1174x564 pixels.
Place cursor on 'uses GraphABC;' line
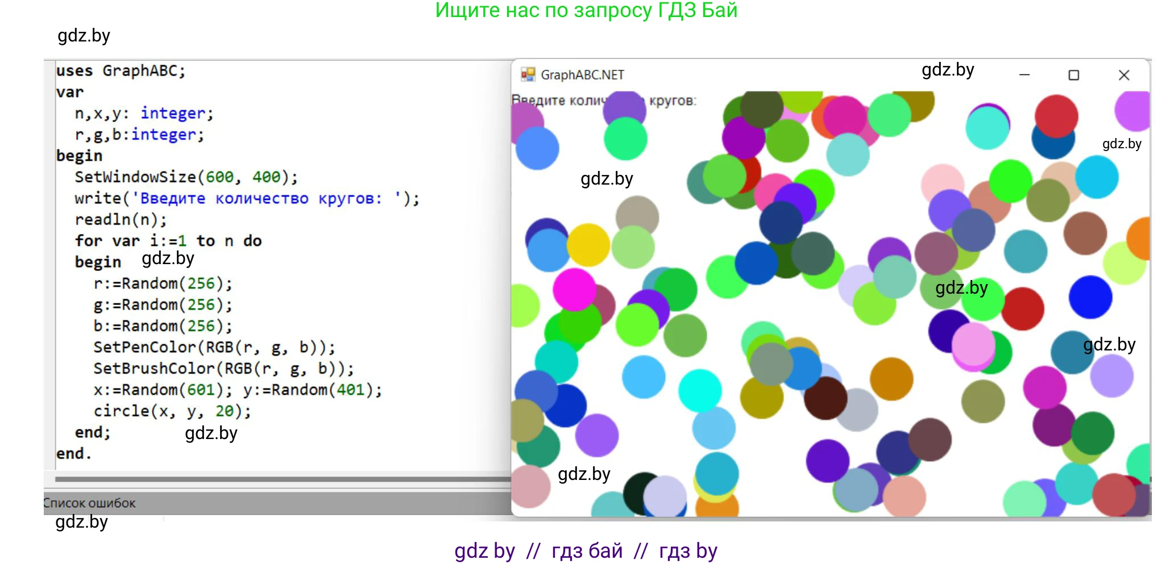click(121, 71)
